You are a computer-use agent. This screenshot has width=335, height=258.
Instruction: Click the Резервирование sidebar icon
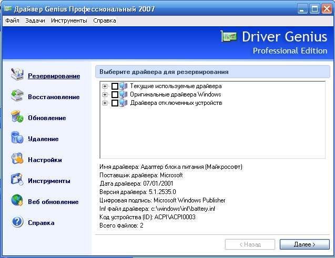17,76
